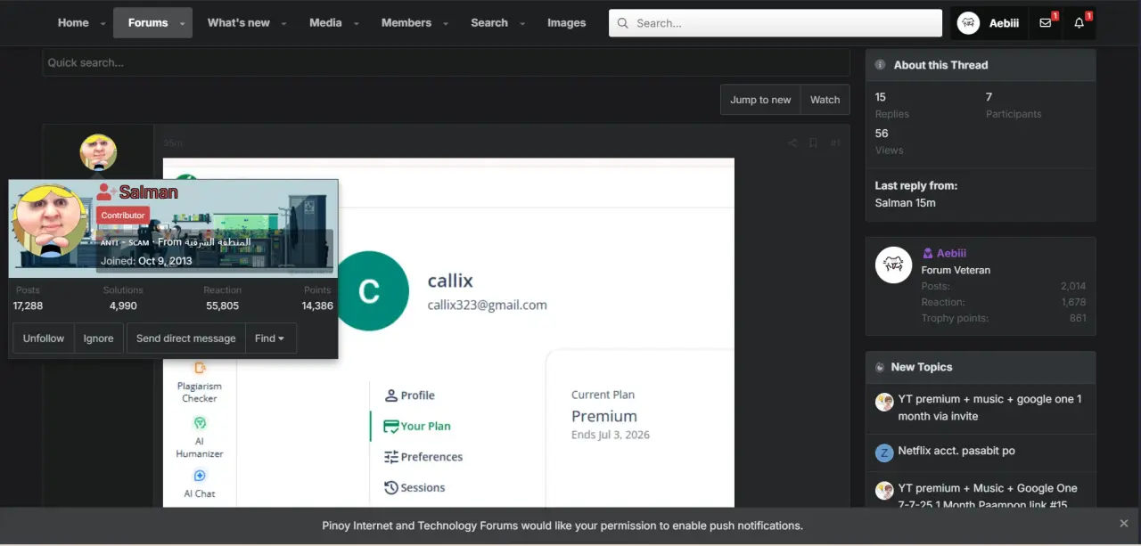Expand the Home menu arrow
This screenshot has height=546, width=1141.
point(103,24)
